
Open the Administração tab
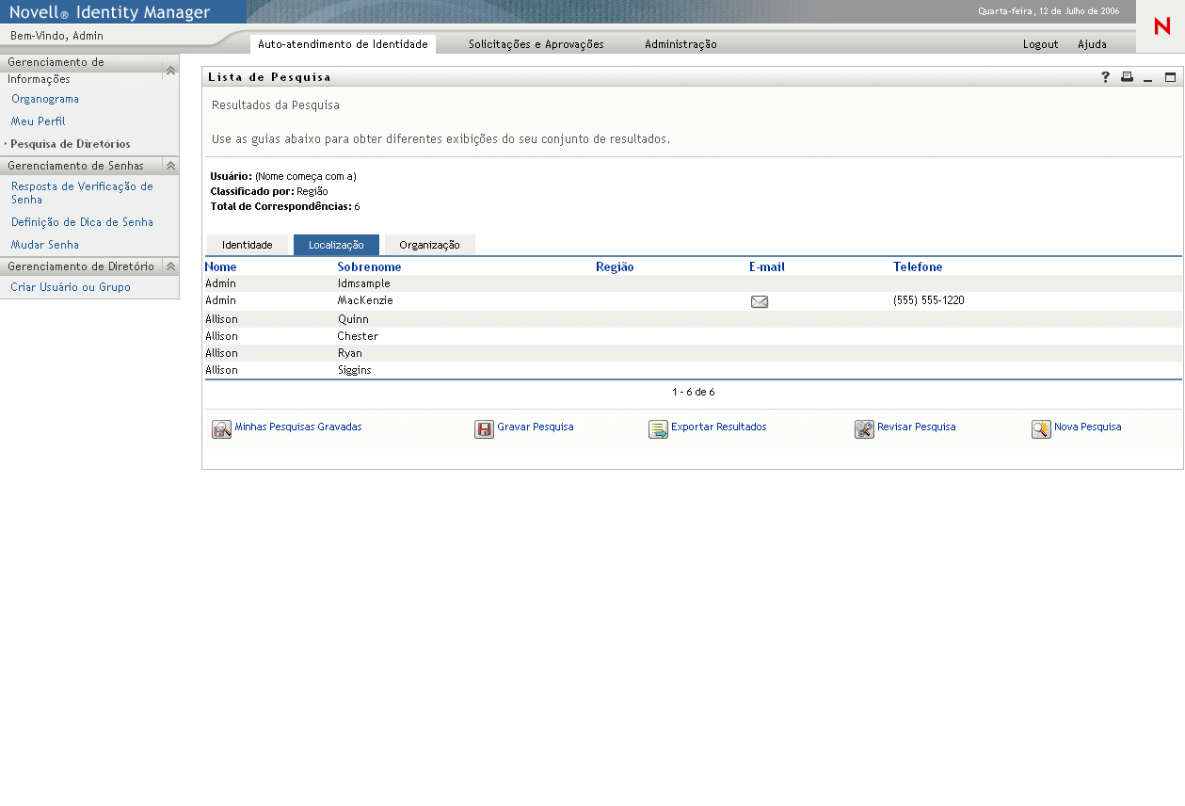click(681, 44)
